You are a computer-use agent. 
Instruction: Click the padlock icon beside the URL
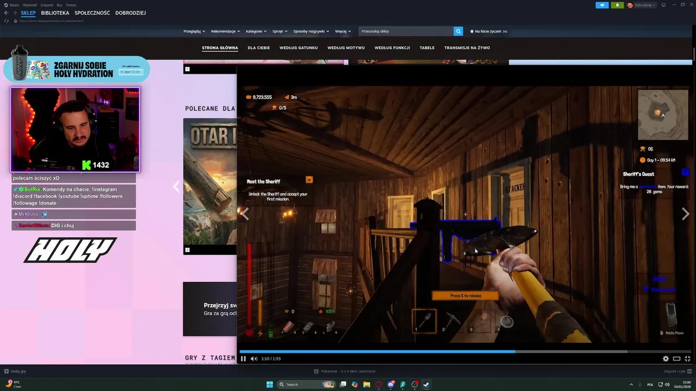click(x=16, y=21)
